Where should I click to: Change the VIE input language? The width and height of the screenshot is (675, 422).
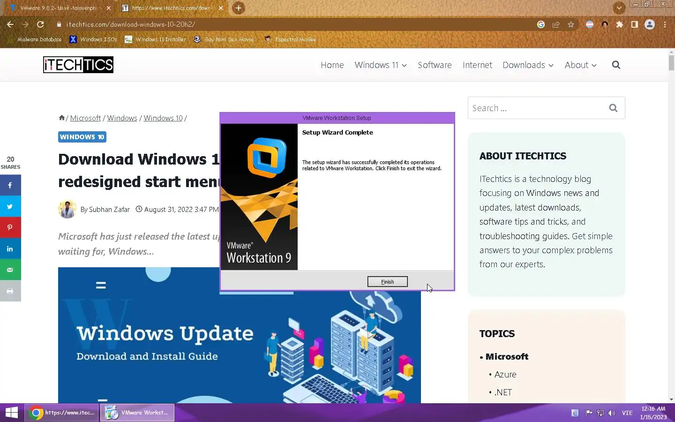tap(627, 413)
